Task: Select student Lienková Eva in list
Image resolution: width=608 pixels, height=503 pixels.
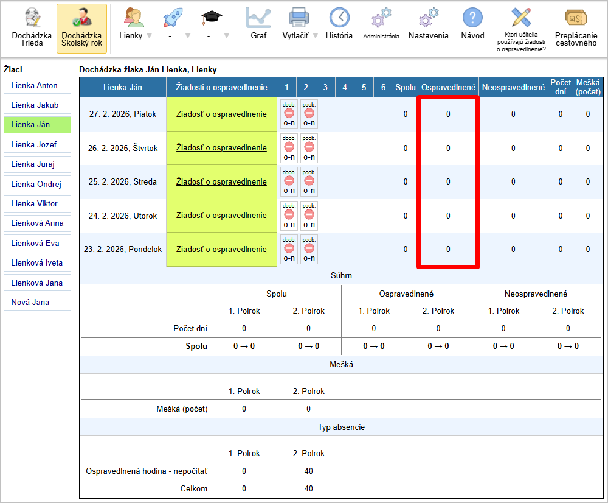Action: 37,243
